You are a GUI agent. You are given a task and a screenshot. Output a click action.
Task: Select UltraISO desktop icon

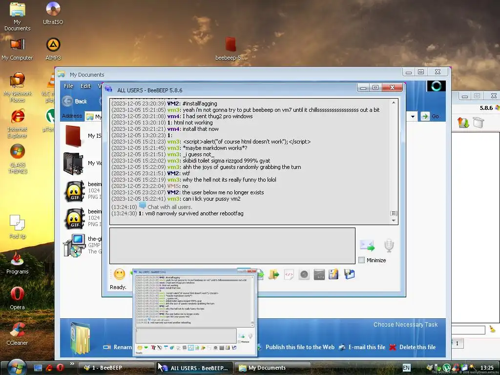(x=53, y=13)
